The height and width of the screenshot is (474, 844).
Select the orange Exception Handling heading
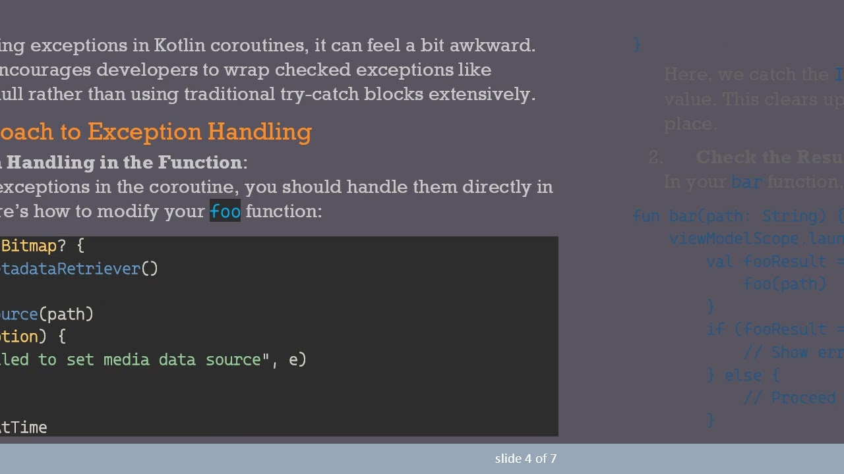pyautogui.click(x=155, y=132)
